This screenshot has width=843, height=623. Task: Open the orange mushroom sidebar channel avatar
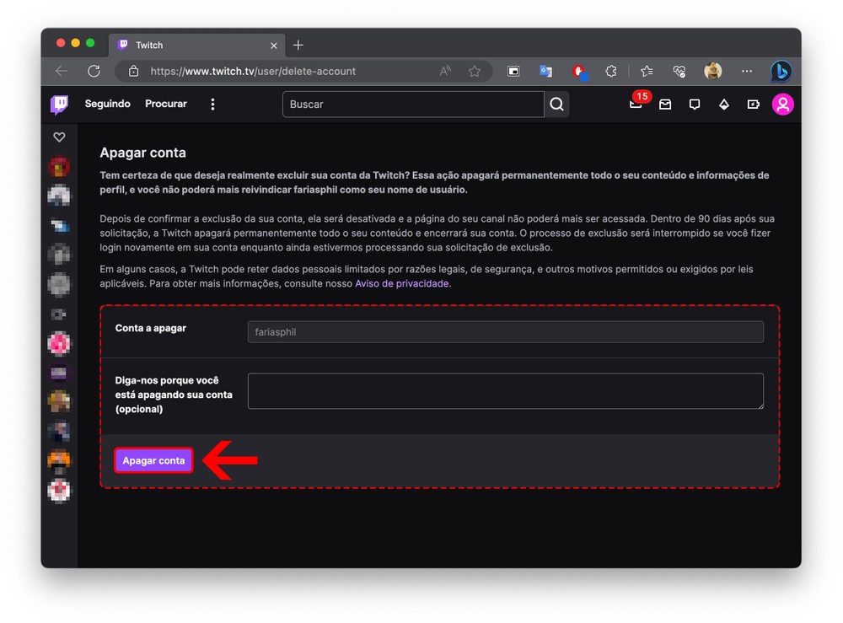[x=59, y=460]
